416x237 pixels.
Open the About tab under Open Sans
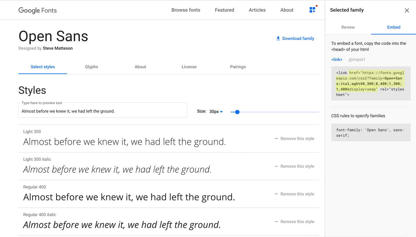coord(140,67)
